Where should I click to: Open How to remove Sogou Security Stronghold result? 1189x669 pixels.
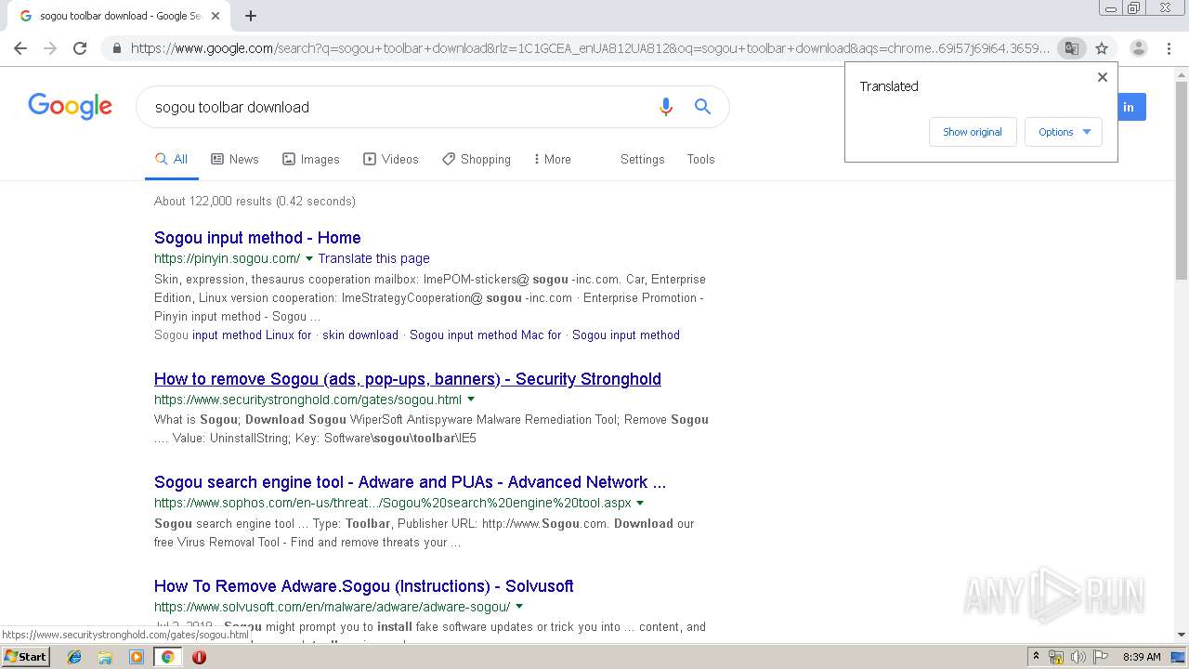click(x=408, y=379)
